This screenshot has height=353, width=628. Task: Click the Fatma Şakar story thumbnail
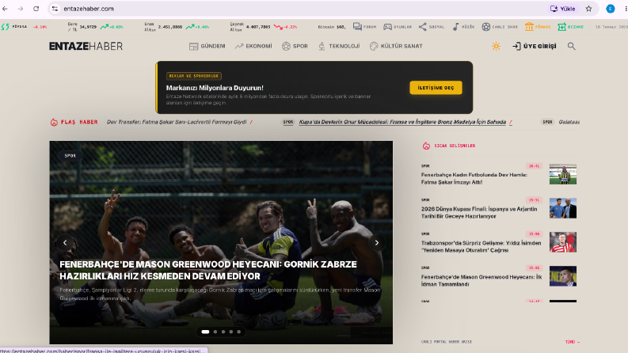(x=563, y=174)
